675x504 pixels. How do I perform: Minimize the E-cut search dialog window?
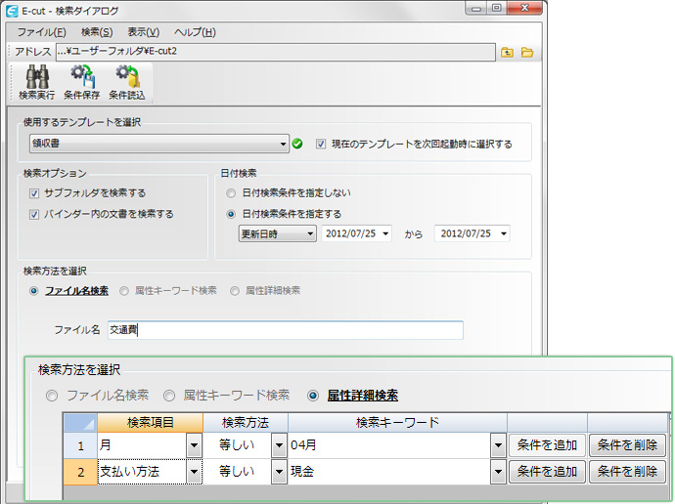click(476, 8)
